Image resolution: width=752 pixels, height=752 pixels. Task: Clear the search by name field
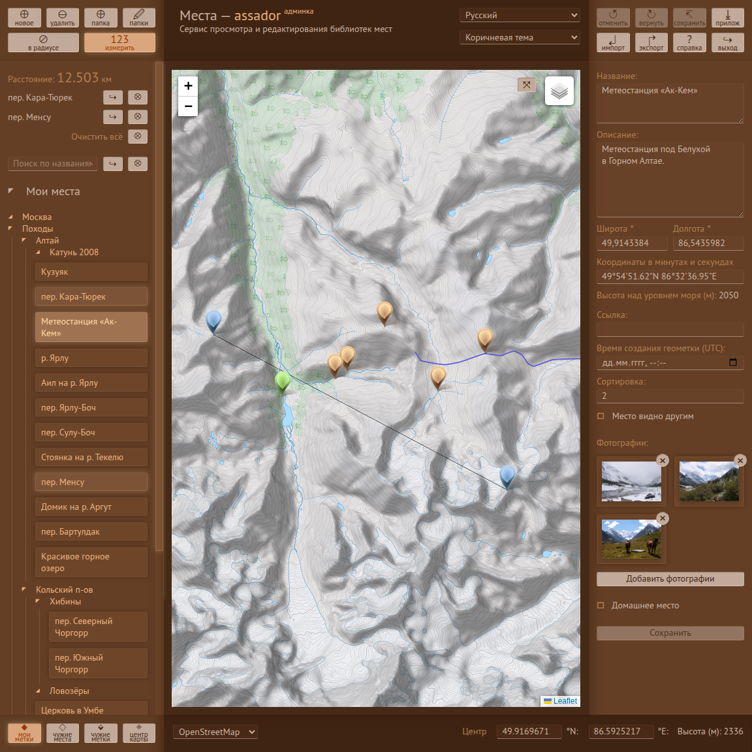click(138, 164)
